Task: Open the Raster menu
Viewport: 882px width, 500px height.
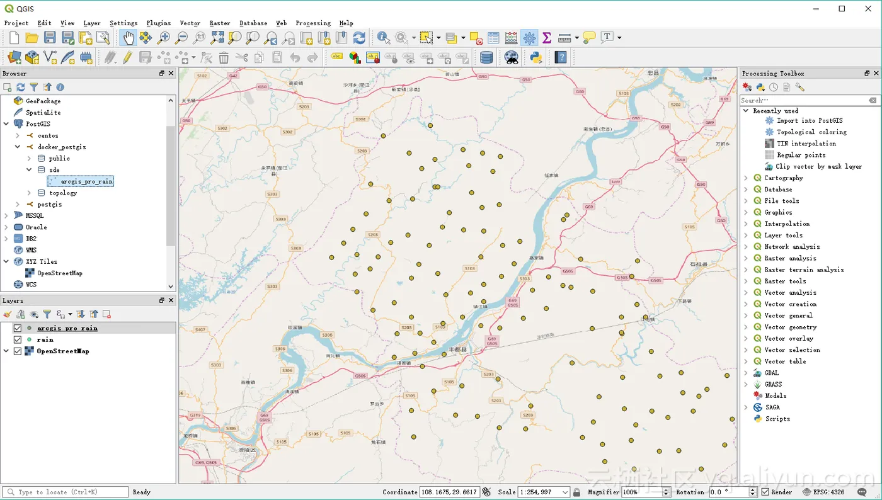Action: 219,23
